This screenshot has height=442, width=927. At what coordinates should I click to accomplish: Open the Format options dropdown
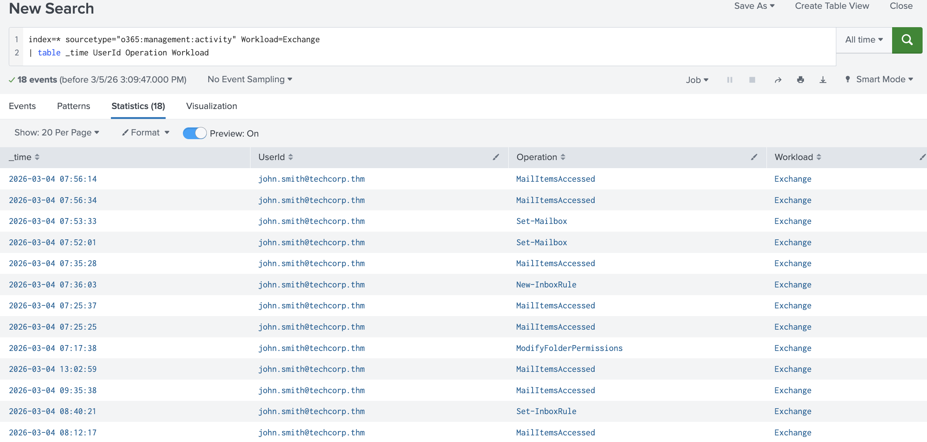tap(146, 133)
